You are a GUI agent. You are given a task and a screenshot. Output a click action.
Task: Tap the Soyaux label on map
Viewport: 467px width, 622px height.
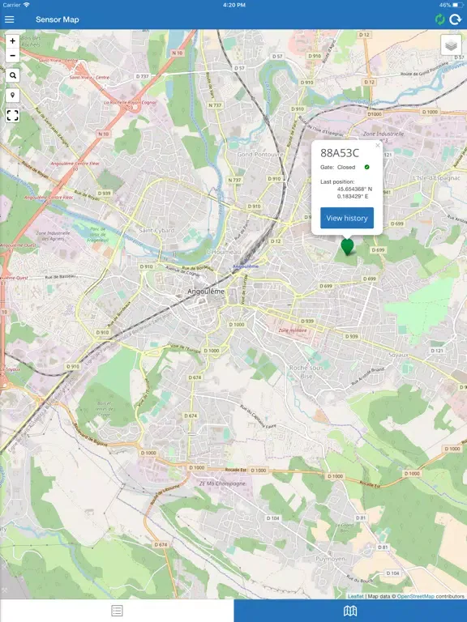coord(398,355)
